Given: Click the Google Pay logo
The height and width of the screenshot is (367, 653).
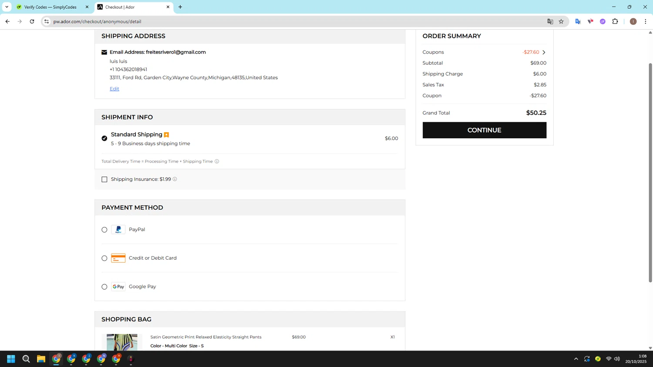Looking at the screenshot, I should coord(118,287).
